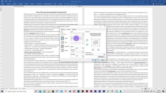Screen dimensions: 166x93
Task: Open Chrome from taskbar
Action: click(44, 91)
